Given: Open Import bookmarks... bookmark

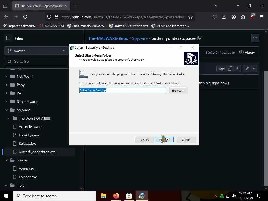Looking at the screenshot, I should point(20,26).
